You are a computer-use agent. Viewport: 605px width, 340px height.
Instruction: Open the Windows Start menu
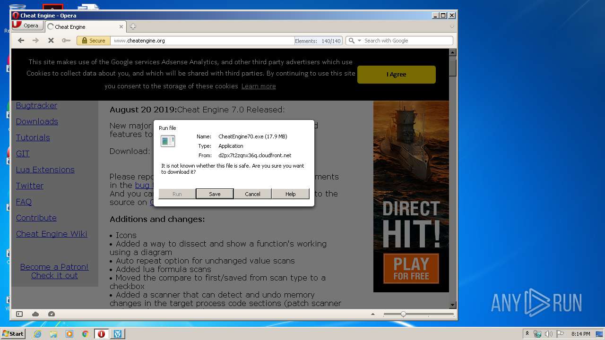click(x=13, y=334)
